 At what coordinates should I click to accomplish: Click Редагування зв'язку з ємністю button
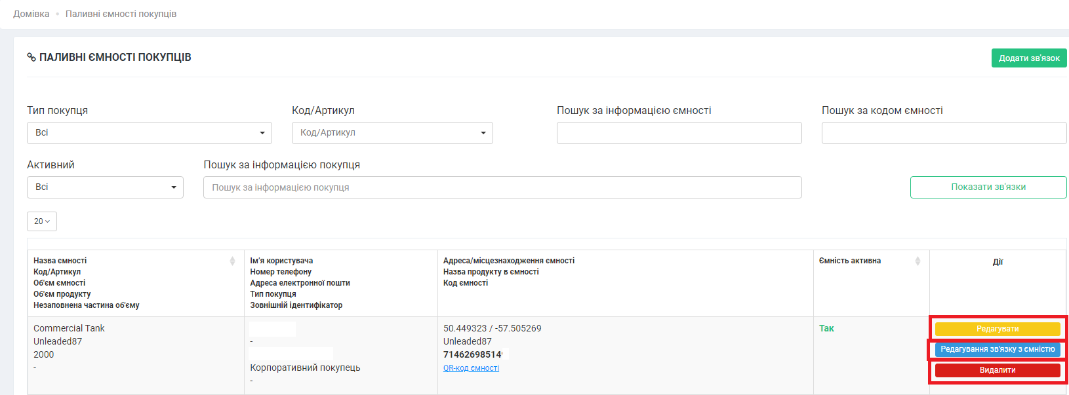pos(998,350)
